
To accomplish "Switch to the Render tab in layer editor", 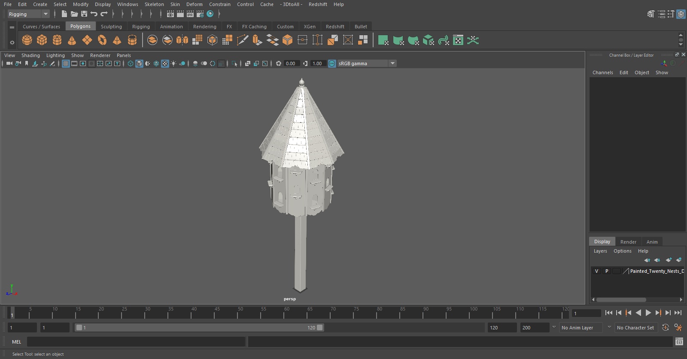I will coord(628,242).
